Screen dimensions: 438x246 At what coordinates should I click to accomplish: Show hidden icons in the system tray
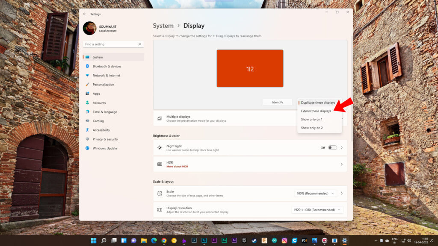point(376,240)
